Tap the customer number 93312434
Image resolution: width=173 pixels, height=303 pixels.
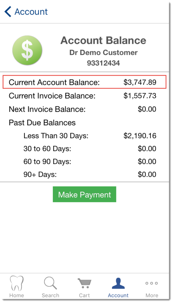pyautogui.click(x=103, y=63)
